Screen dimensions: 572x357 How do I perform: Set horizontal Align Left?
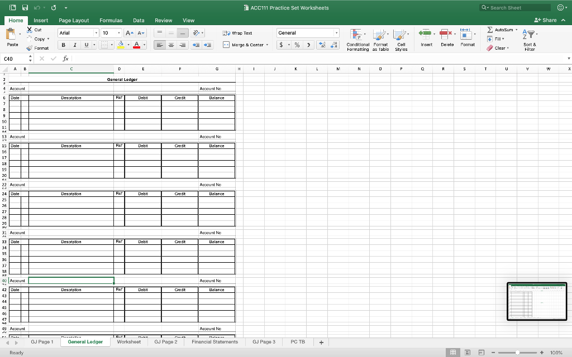click(159, 45)
